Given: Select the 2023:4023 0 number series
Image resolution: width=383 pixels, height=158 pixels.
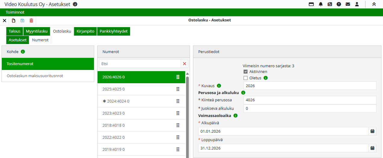Looking at the screenshot, I should click(x=114, y=113).
